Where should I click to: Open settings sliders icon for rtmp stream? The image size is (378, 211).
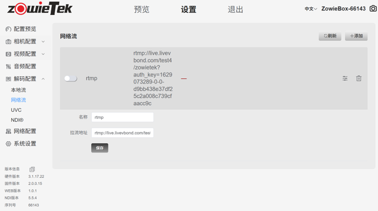click(345, 79)
